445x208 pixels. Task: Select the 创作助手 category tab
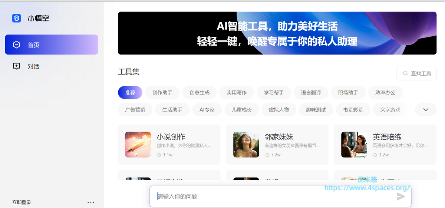click(x=162, y=93)
